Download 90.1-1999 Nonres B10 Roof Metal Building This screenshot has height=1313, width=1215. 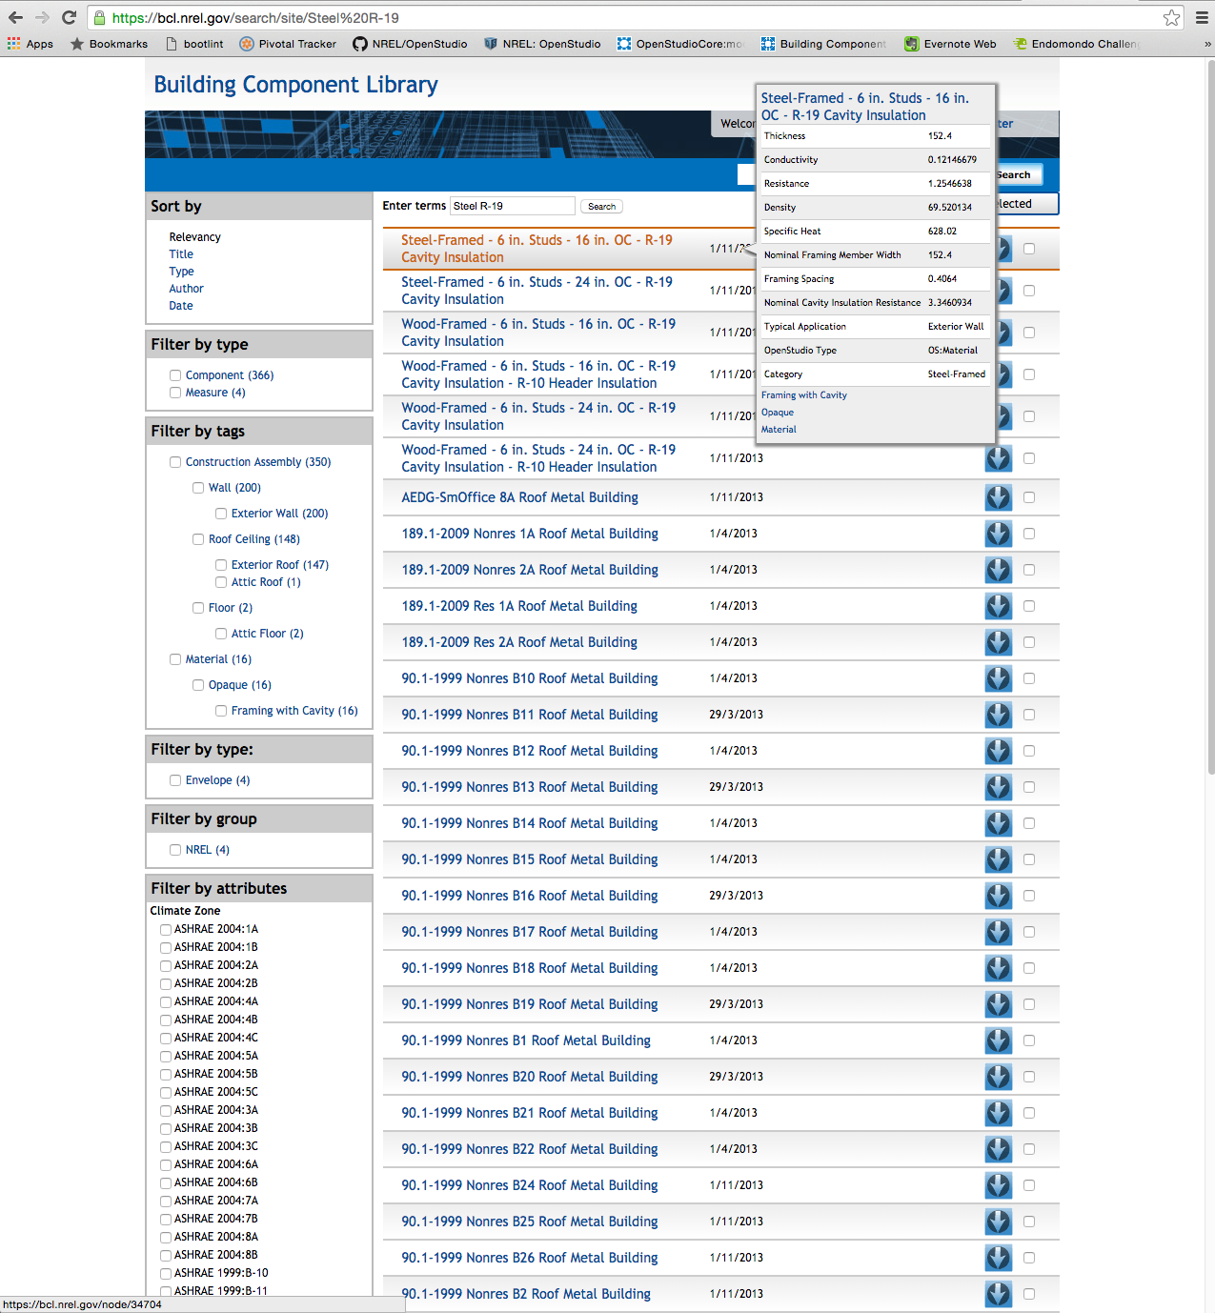pyautogui.click(x=998, y=678)
